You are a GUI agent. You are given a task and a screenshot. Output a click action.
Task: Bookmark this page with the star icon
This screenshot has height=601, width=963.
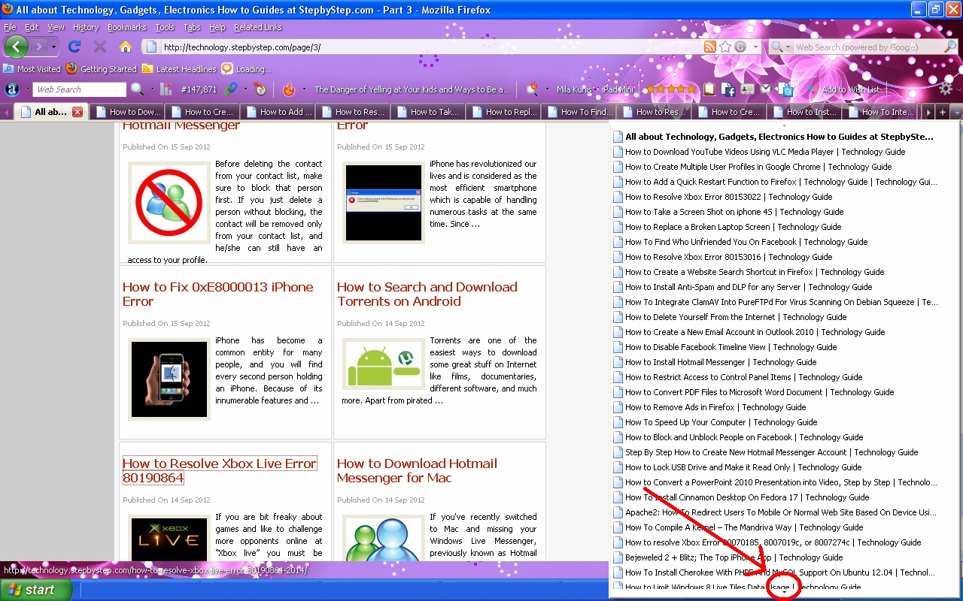tap(725, 47)
